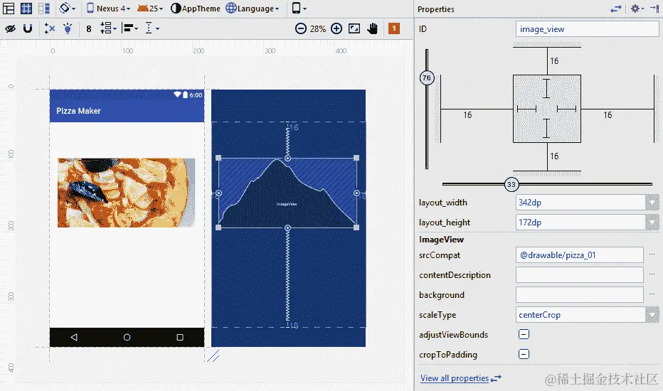Tap the preview Home circle button
The image size is (663, 391).
coord(127,337)
